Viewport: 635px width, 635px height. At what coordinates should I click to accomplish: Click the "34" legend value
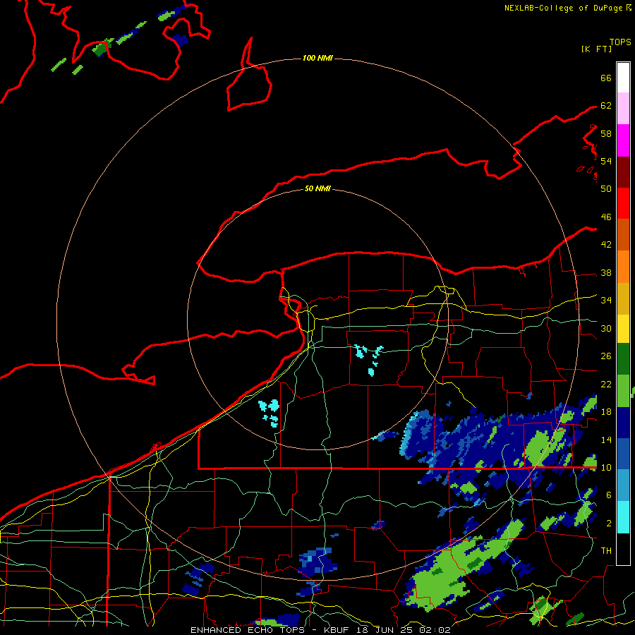[606, 301]
